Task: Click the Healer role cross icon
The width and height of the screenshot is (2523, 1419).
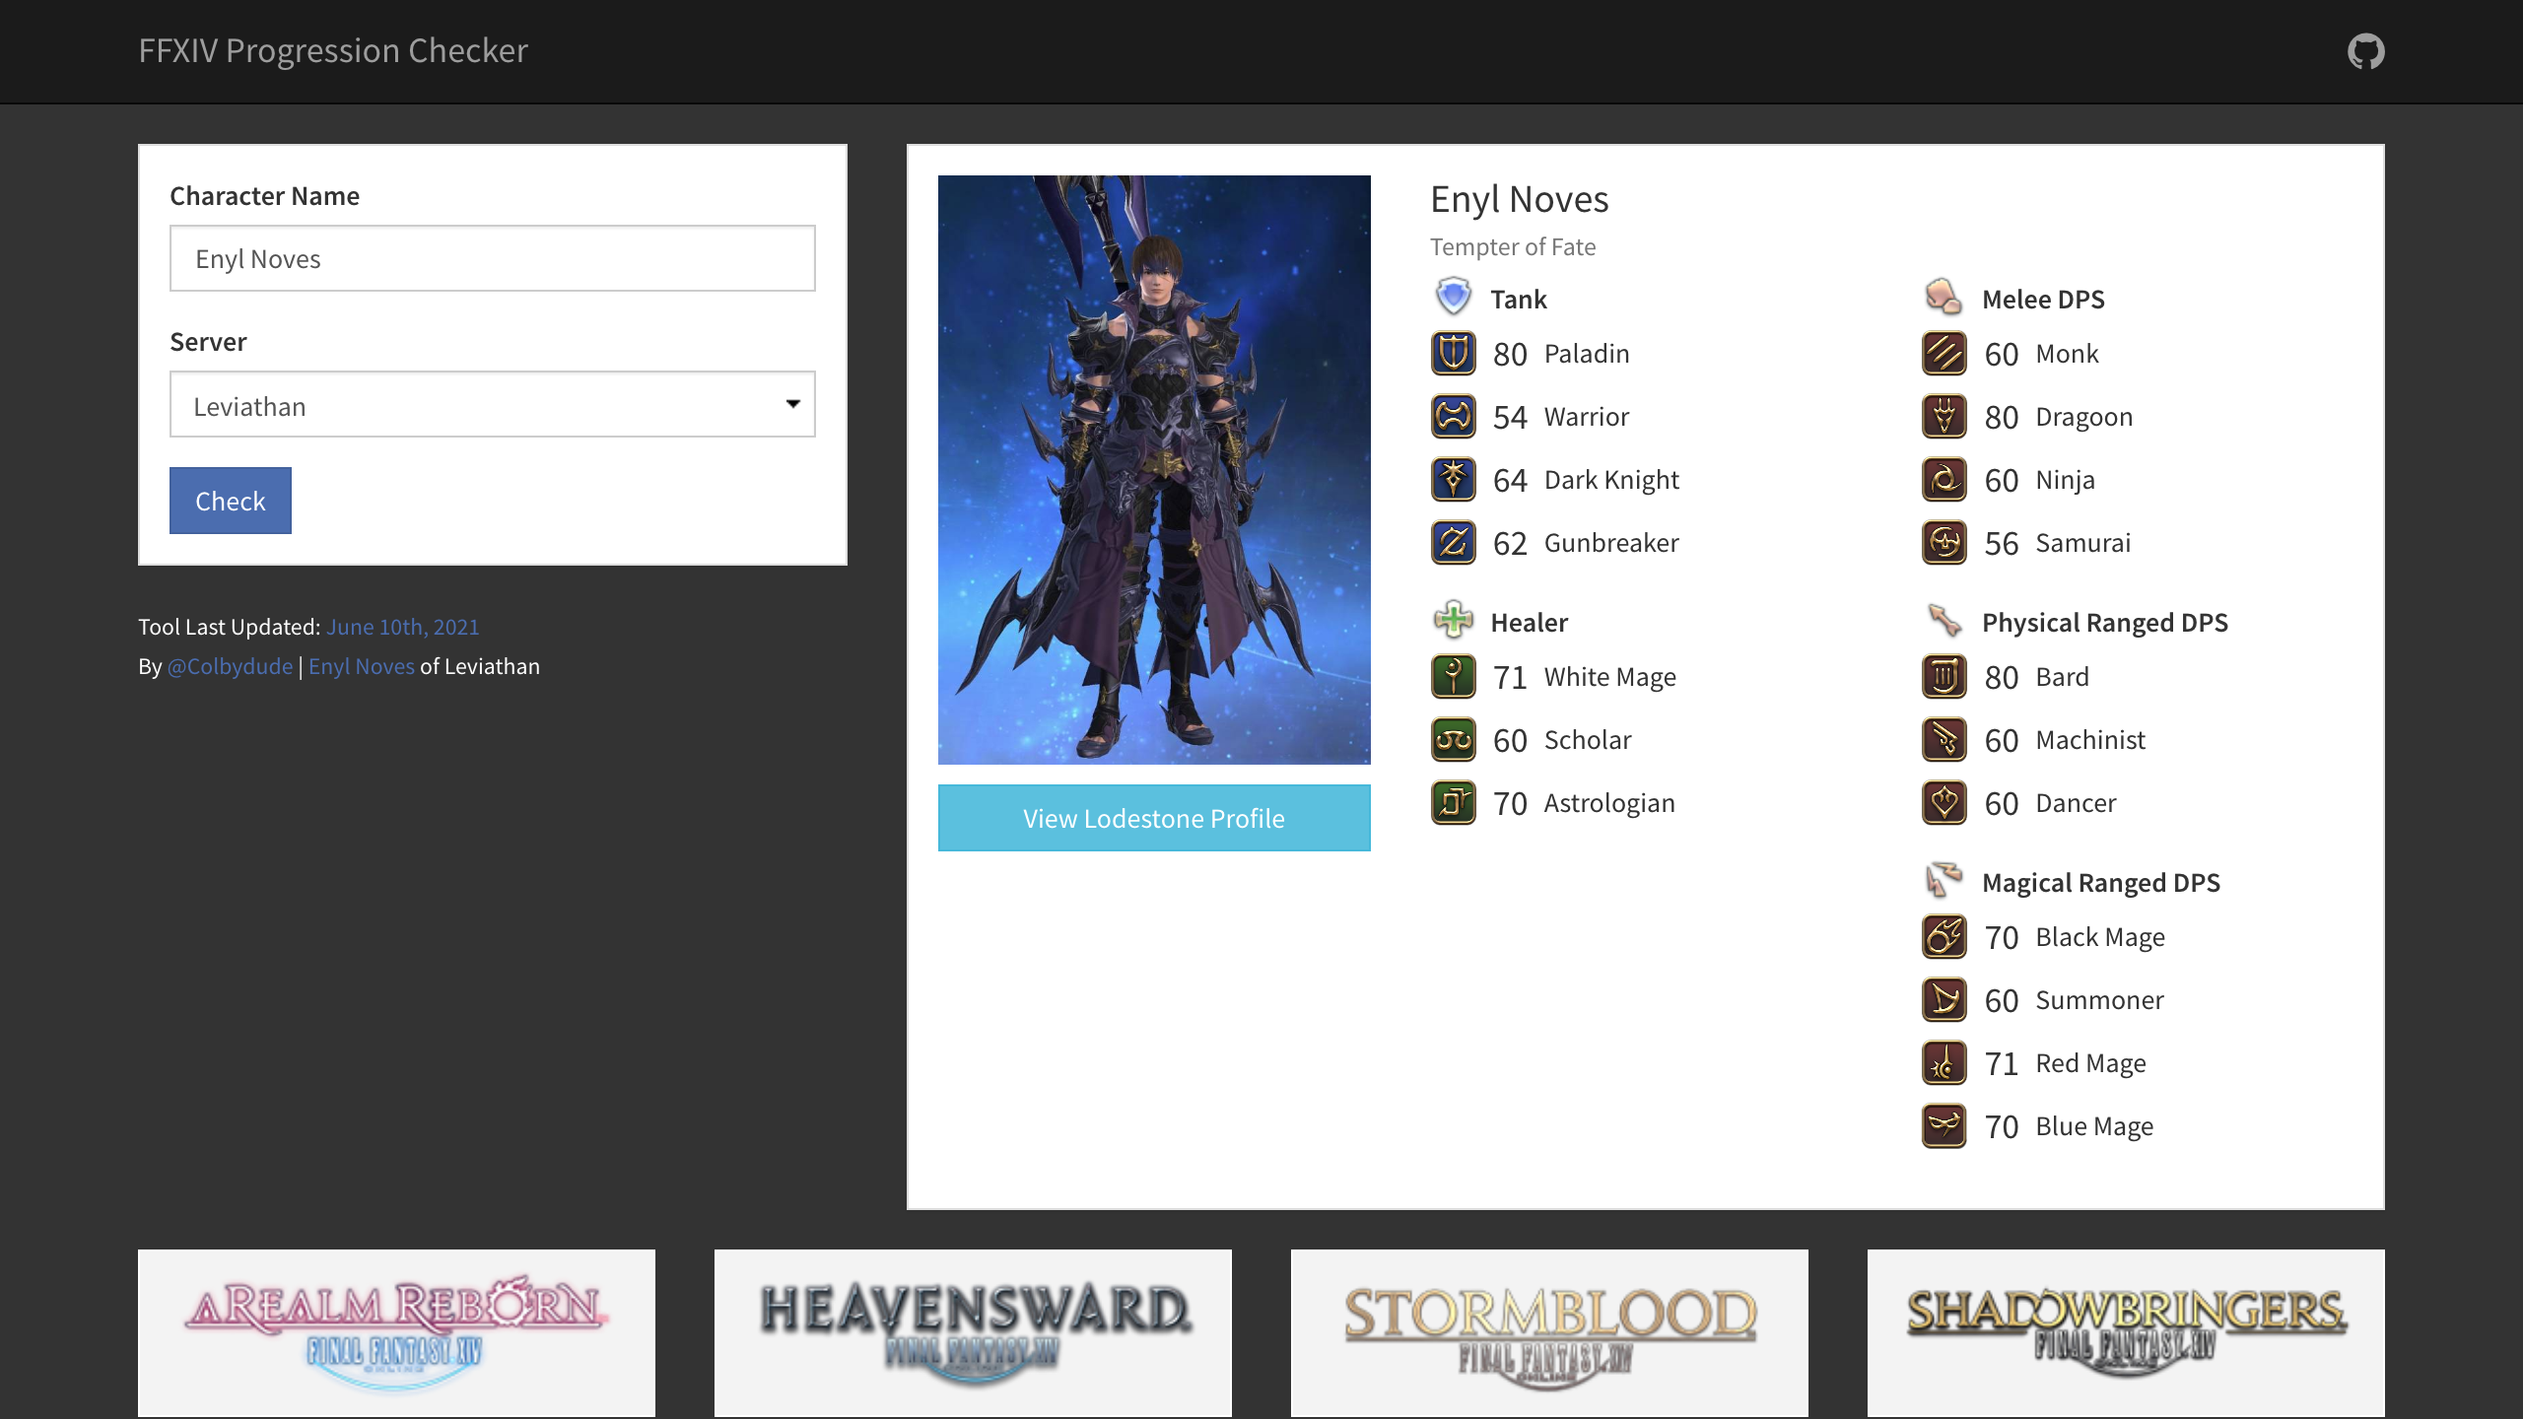Action: 1453,620
